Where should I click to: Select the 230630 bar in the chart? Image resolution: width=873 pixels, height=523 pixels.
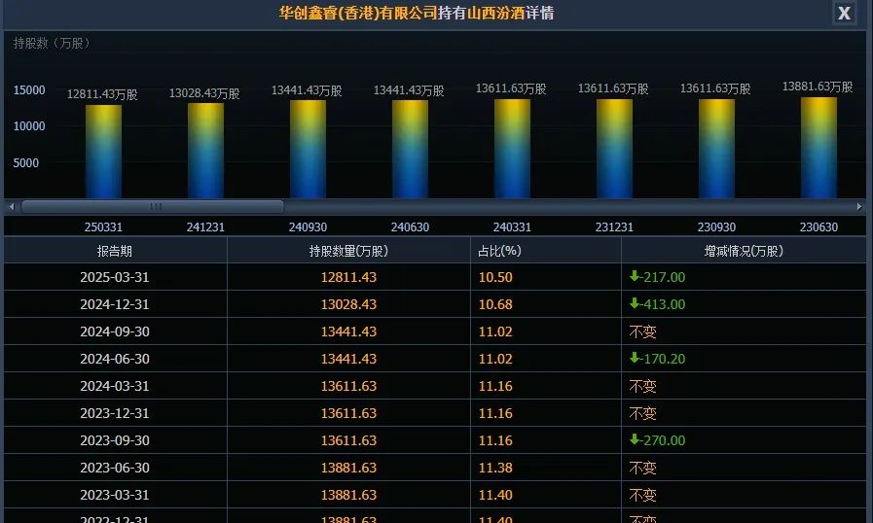(818, 148)
